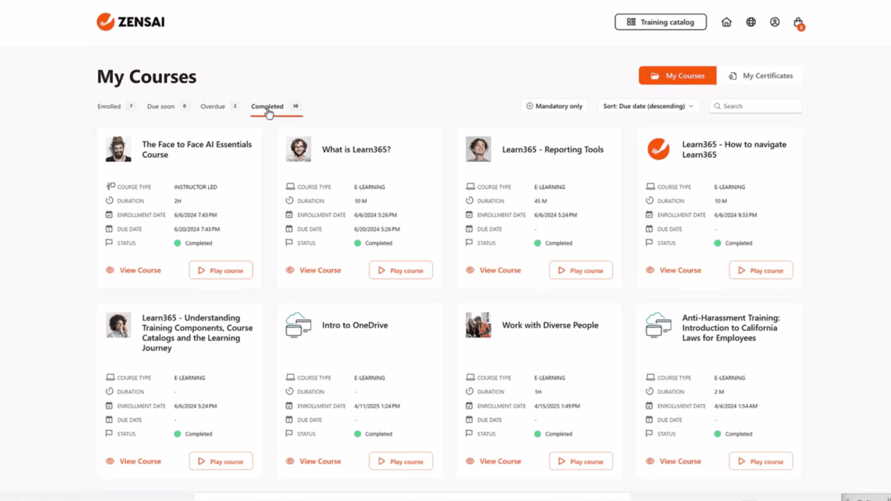Focus the course Search field

[755, 106]
